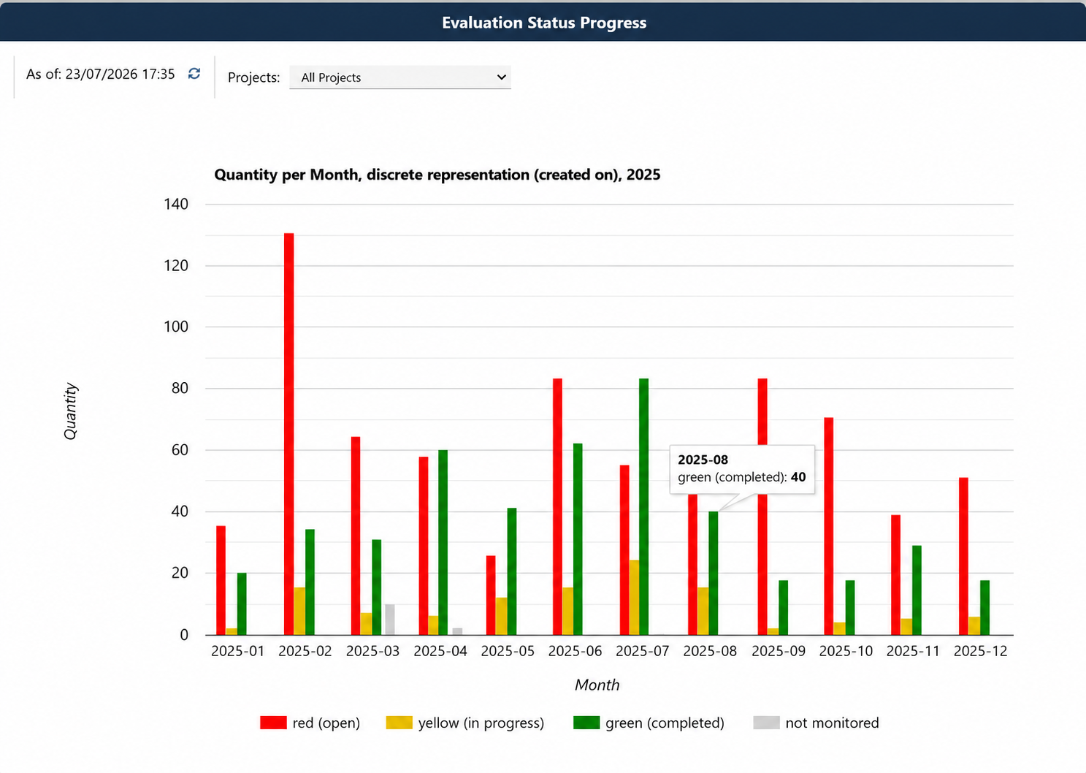1086x773 pixels.
Task: Toggle the green (completed) legend swatch
Action: (x=586, y=723)
